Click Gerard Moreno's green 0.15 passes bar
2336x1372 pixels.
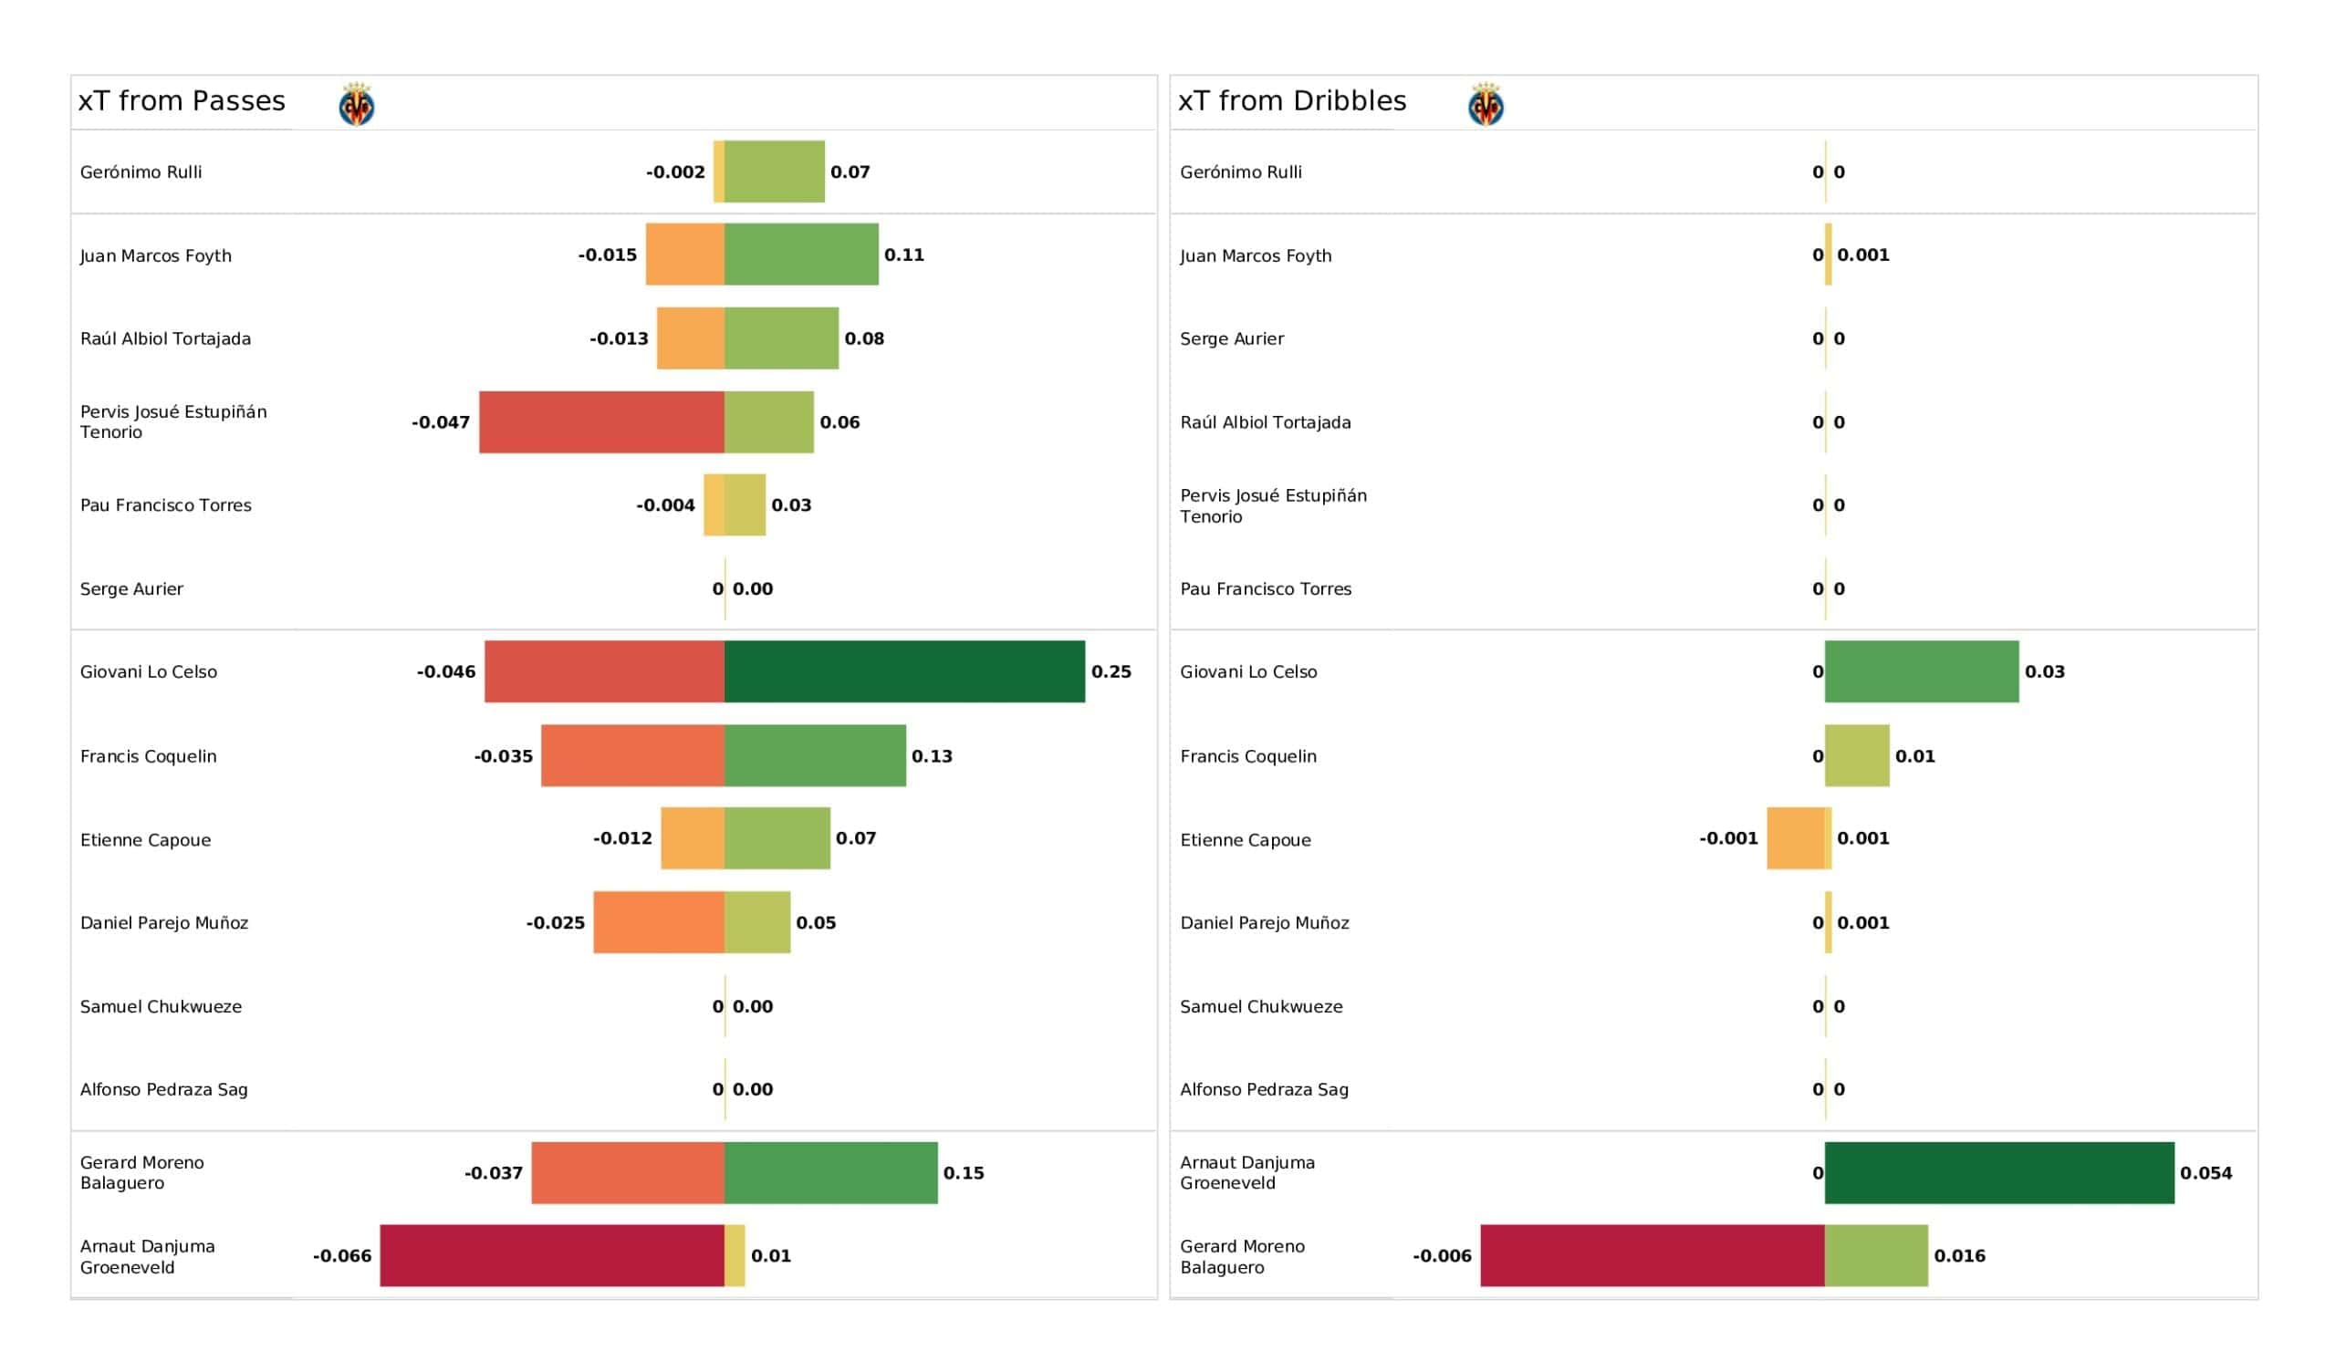pyautogui.click(x=831, y=1173)
